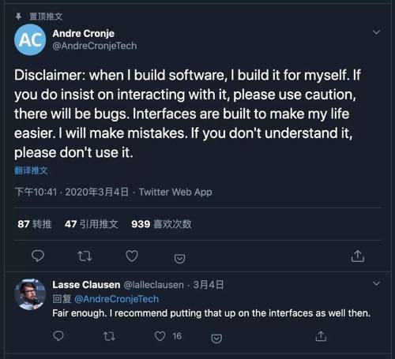Open the Twitter Web App source link
395x359 pixels.
coord(175,192)
